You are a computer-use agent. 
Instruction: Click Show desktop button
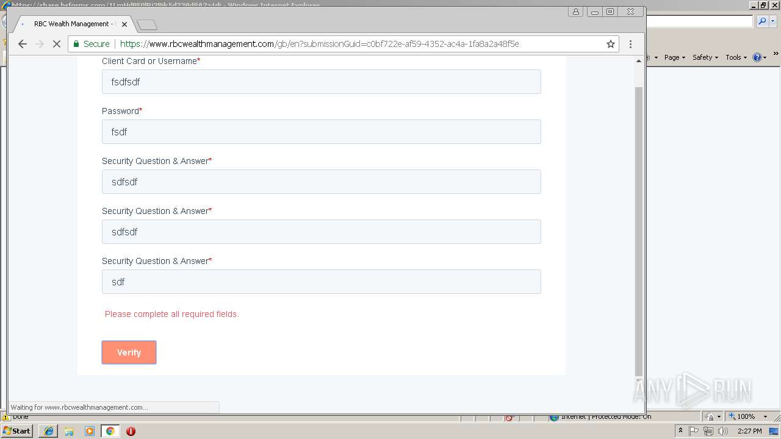pyautogui.click(x=774, y=431)
